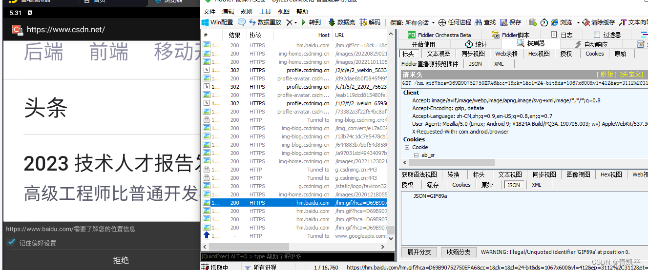This screenshot has width=648, height=270.
Task: Open the Inspectors (探测器) tab
Action: [x=530, y=44]
